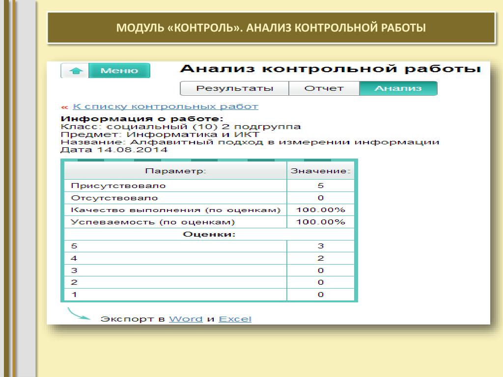The width and height of the screenshot is (503, 377).
Task: Click the grade 5 row label
Action: pos(74,246)
